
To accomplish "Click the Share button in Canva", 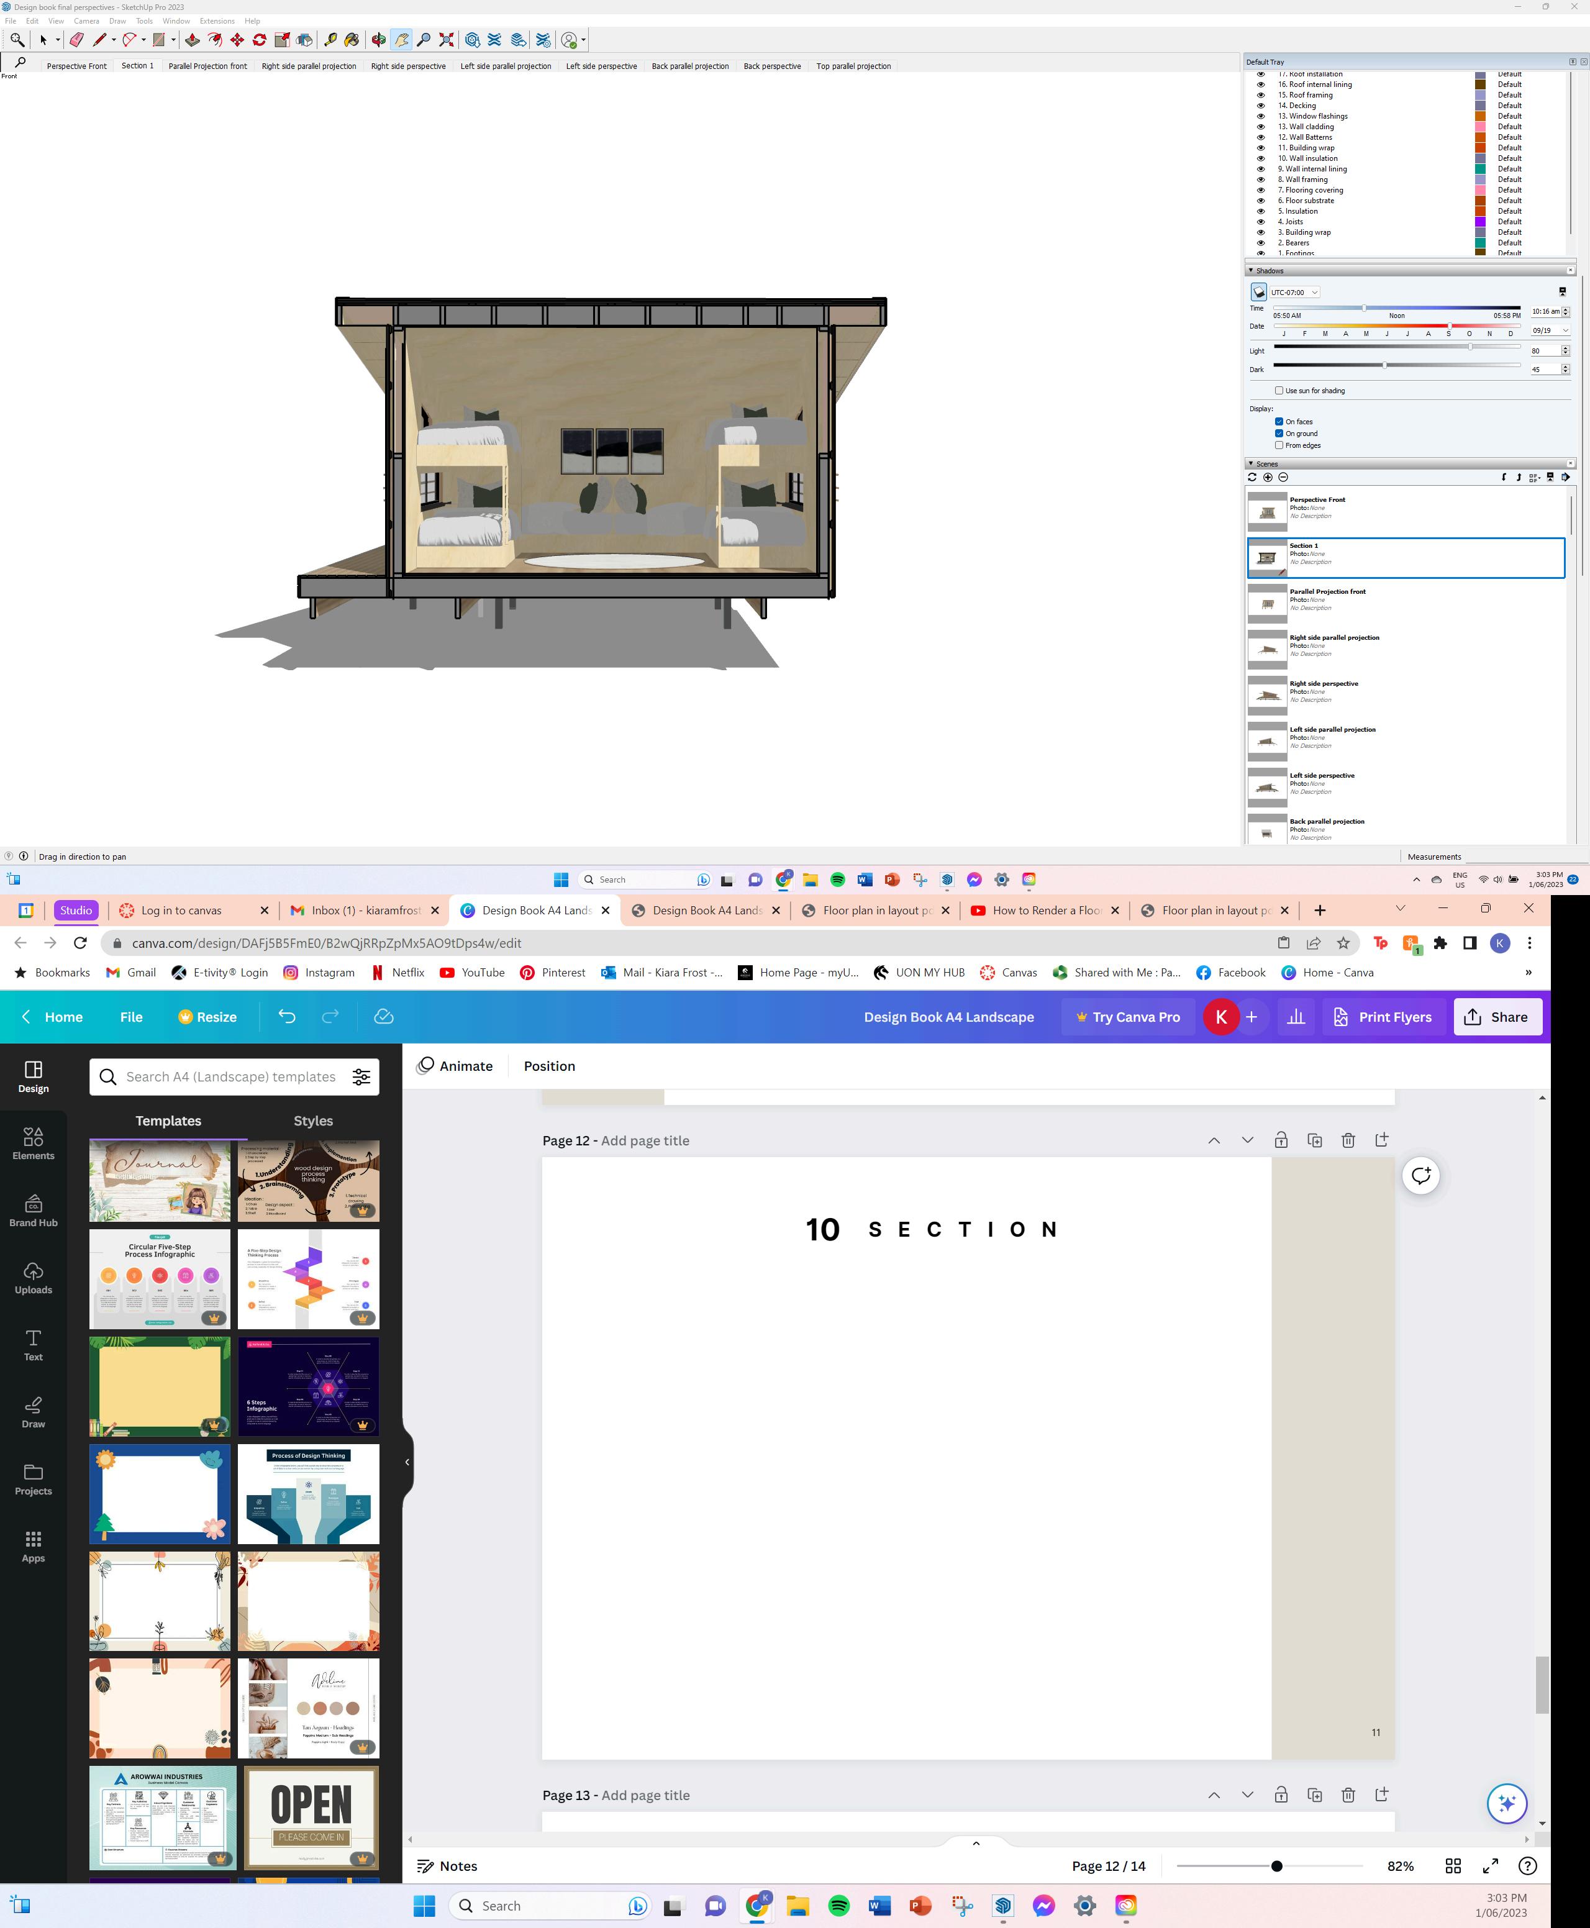I will [x=1497, y=1017].
